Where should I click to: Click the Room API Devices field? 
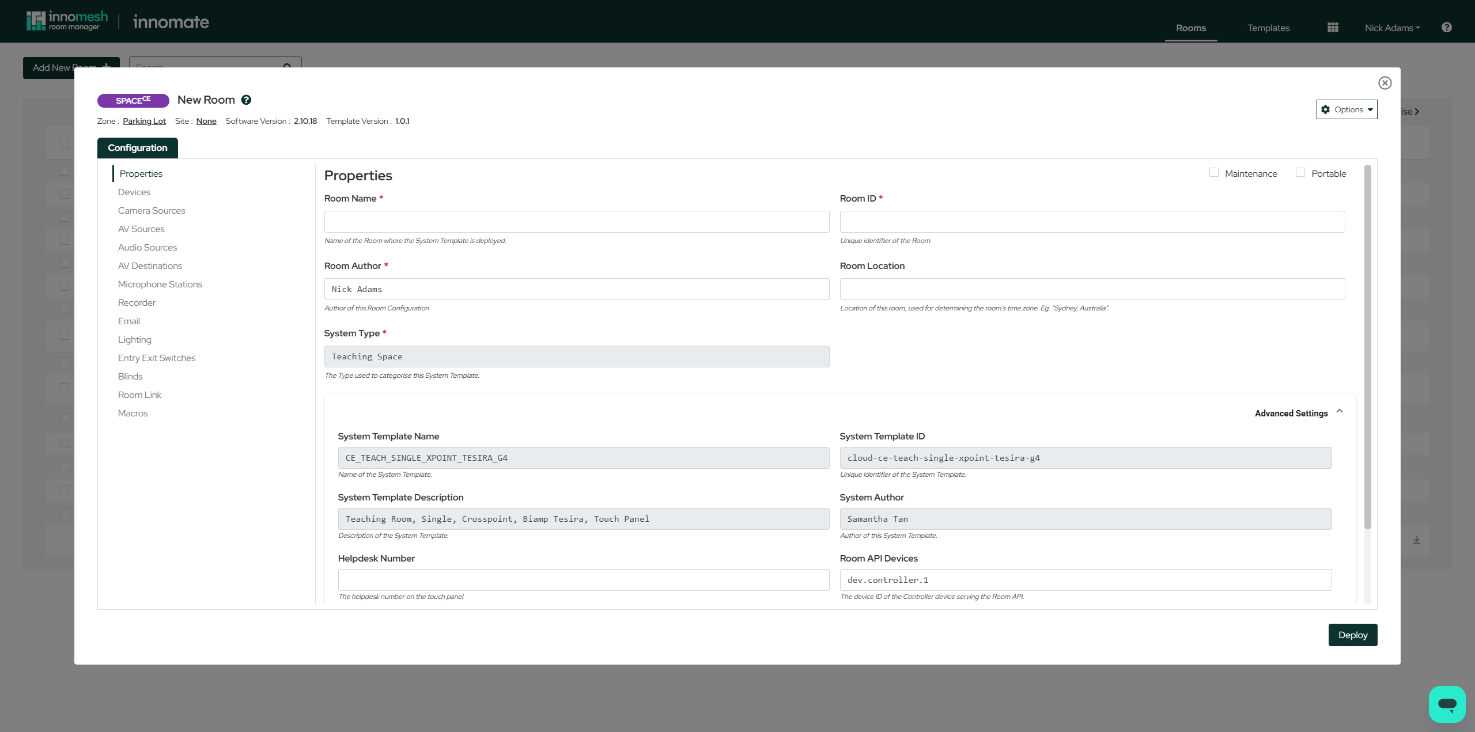coord(1086,580)
